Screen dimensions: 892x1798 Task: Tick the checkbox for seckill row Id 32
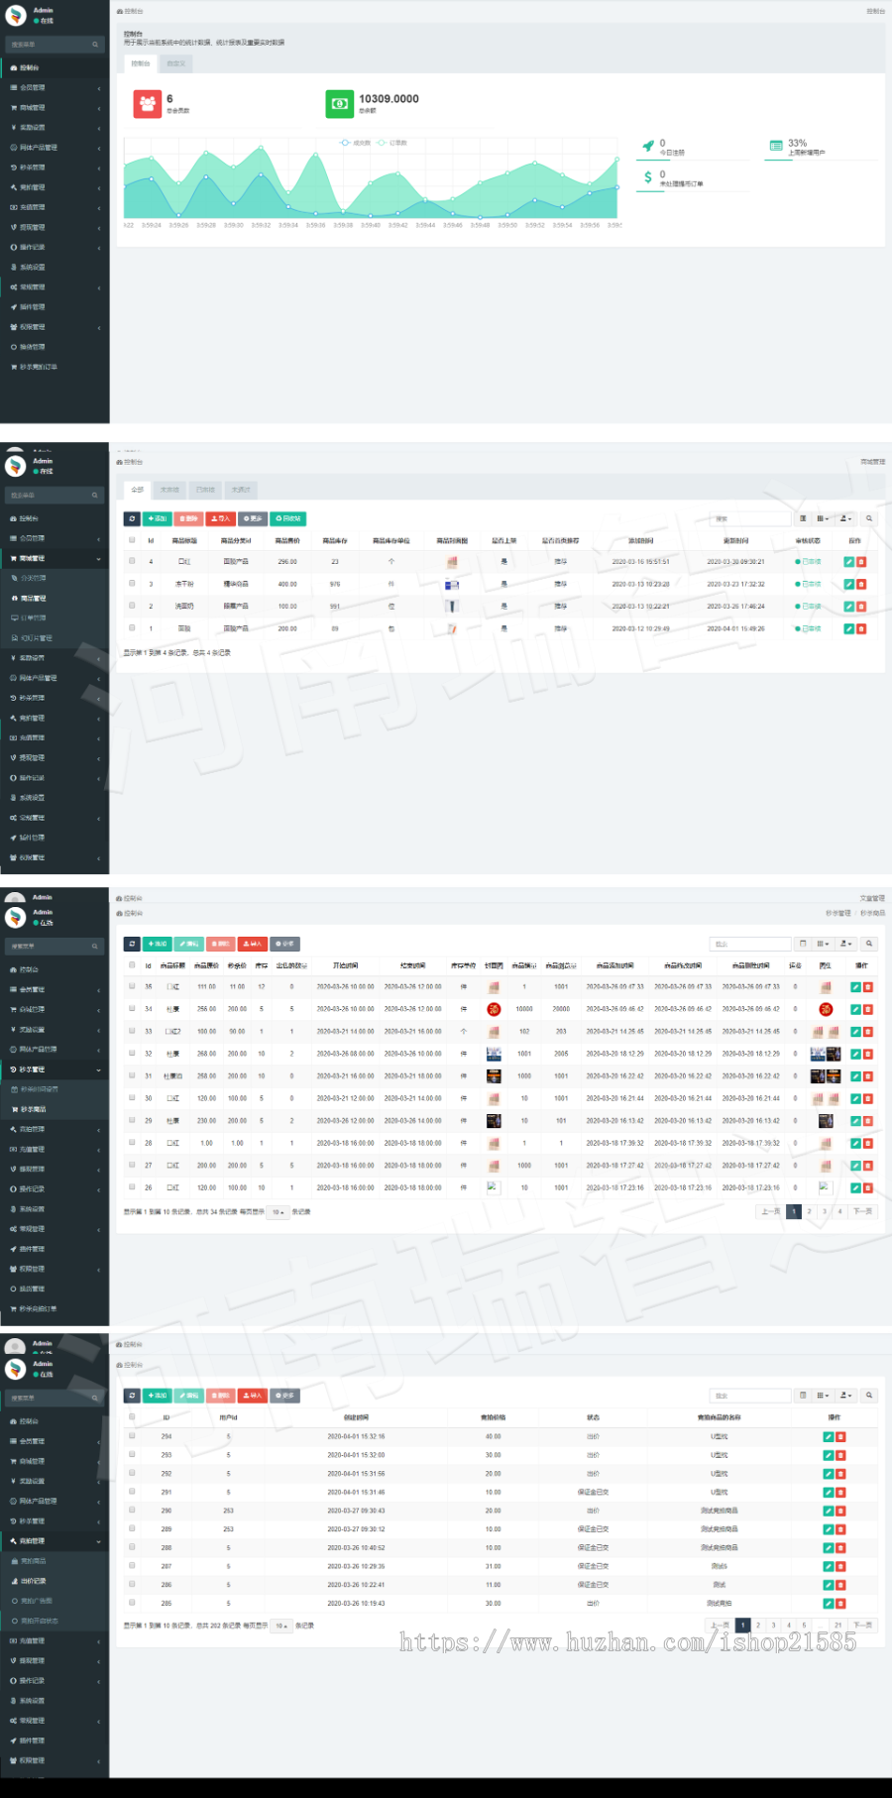tap(132, 1053)
